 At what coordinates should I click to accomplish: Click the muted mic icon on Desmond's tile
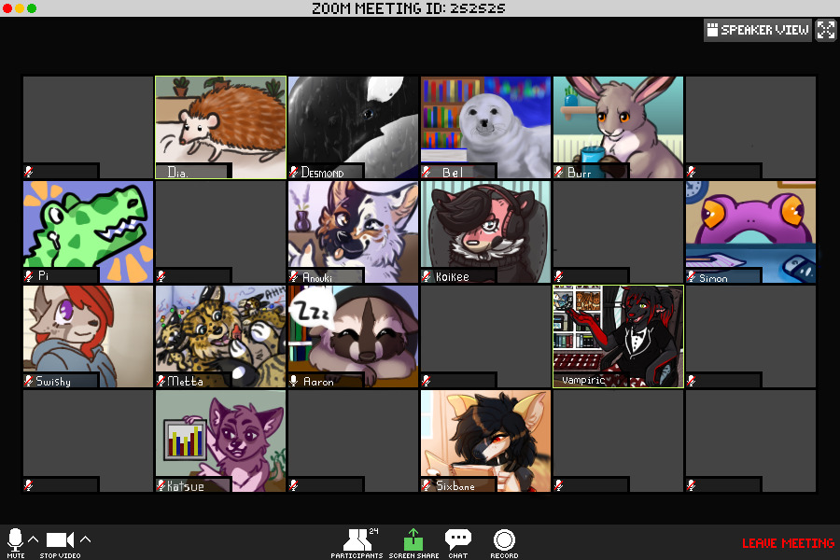[294, 172]
